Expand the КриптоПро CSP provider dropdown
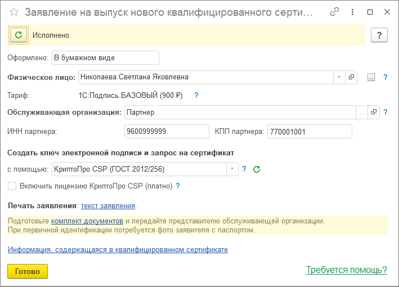399x287 pixels. [x=232, y=168]
